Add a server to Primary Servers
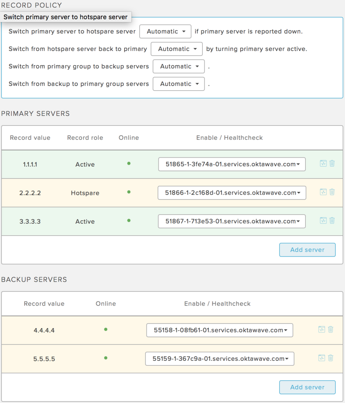The width and height of the screenshot is (345, 403). pos(307,250)
